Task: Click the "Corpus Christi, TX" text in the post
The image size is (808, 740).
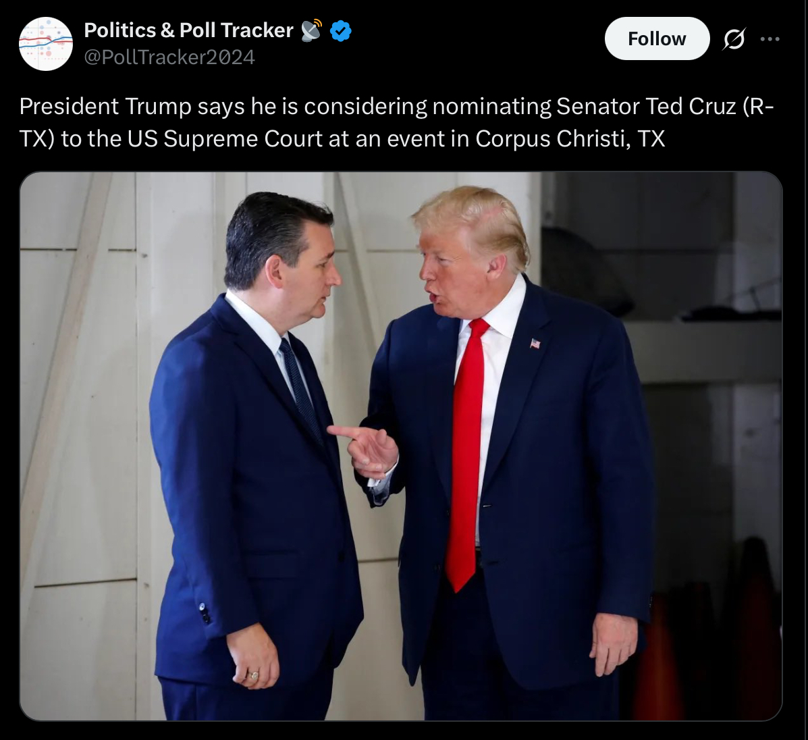Action: click(570, 138)
